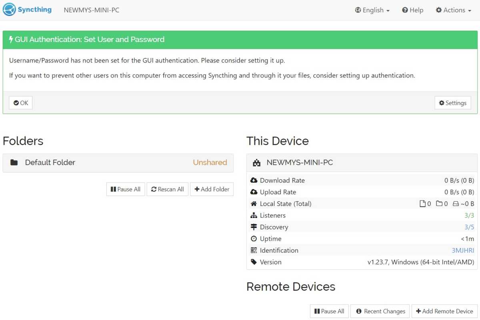The image size is (480, 320).
Task: Click the Uptime clock icon
Action: (x=254, y=239)
